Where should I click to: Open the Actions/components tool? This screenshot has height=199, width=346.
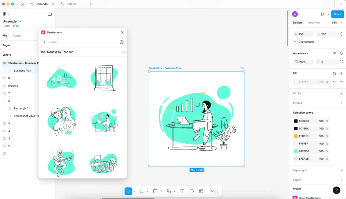coord(201,191)
